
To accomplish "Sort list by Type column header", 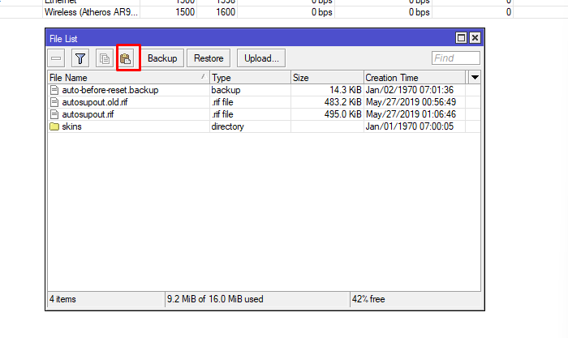I will click(249, 77).
